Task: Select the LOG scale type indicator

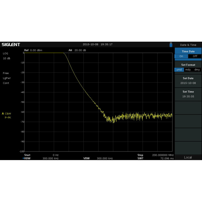Action: tap(6, 53)
